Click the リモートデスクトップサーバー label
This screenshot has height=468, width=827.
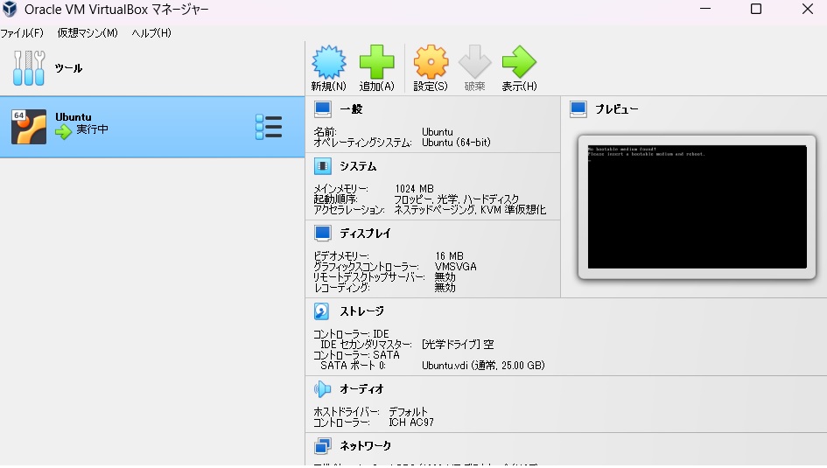369,277
